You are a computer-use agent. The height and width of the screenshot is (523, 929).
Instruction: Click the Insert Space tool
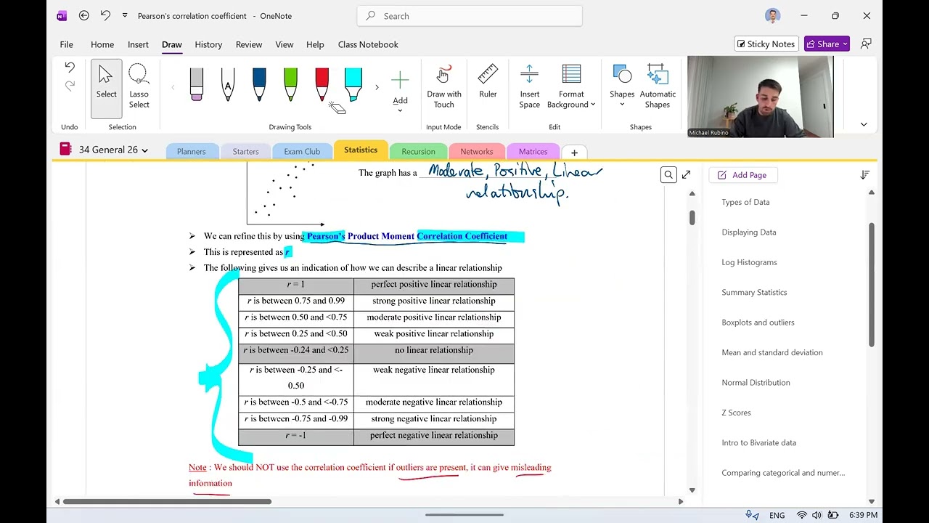tap(529, 87)
